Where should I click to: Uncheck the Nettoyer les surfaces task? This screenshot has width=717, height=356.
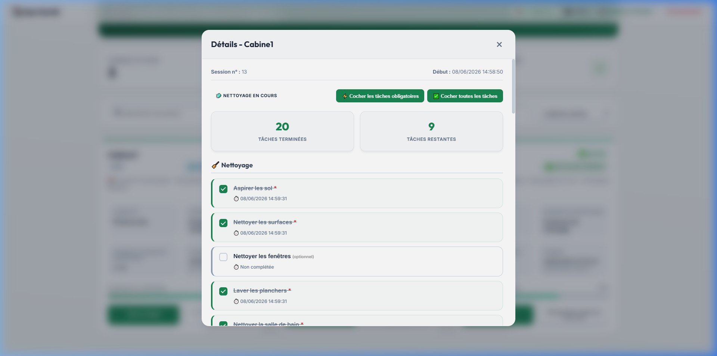point(223,223)
